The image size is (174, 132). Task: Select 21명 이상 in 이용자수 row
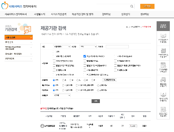[98, 90]
